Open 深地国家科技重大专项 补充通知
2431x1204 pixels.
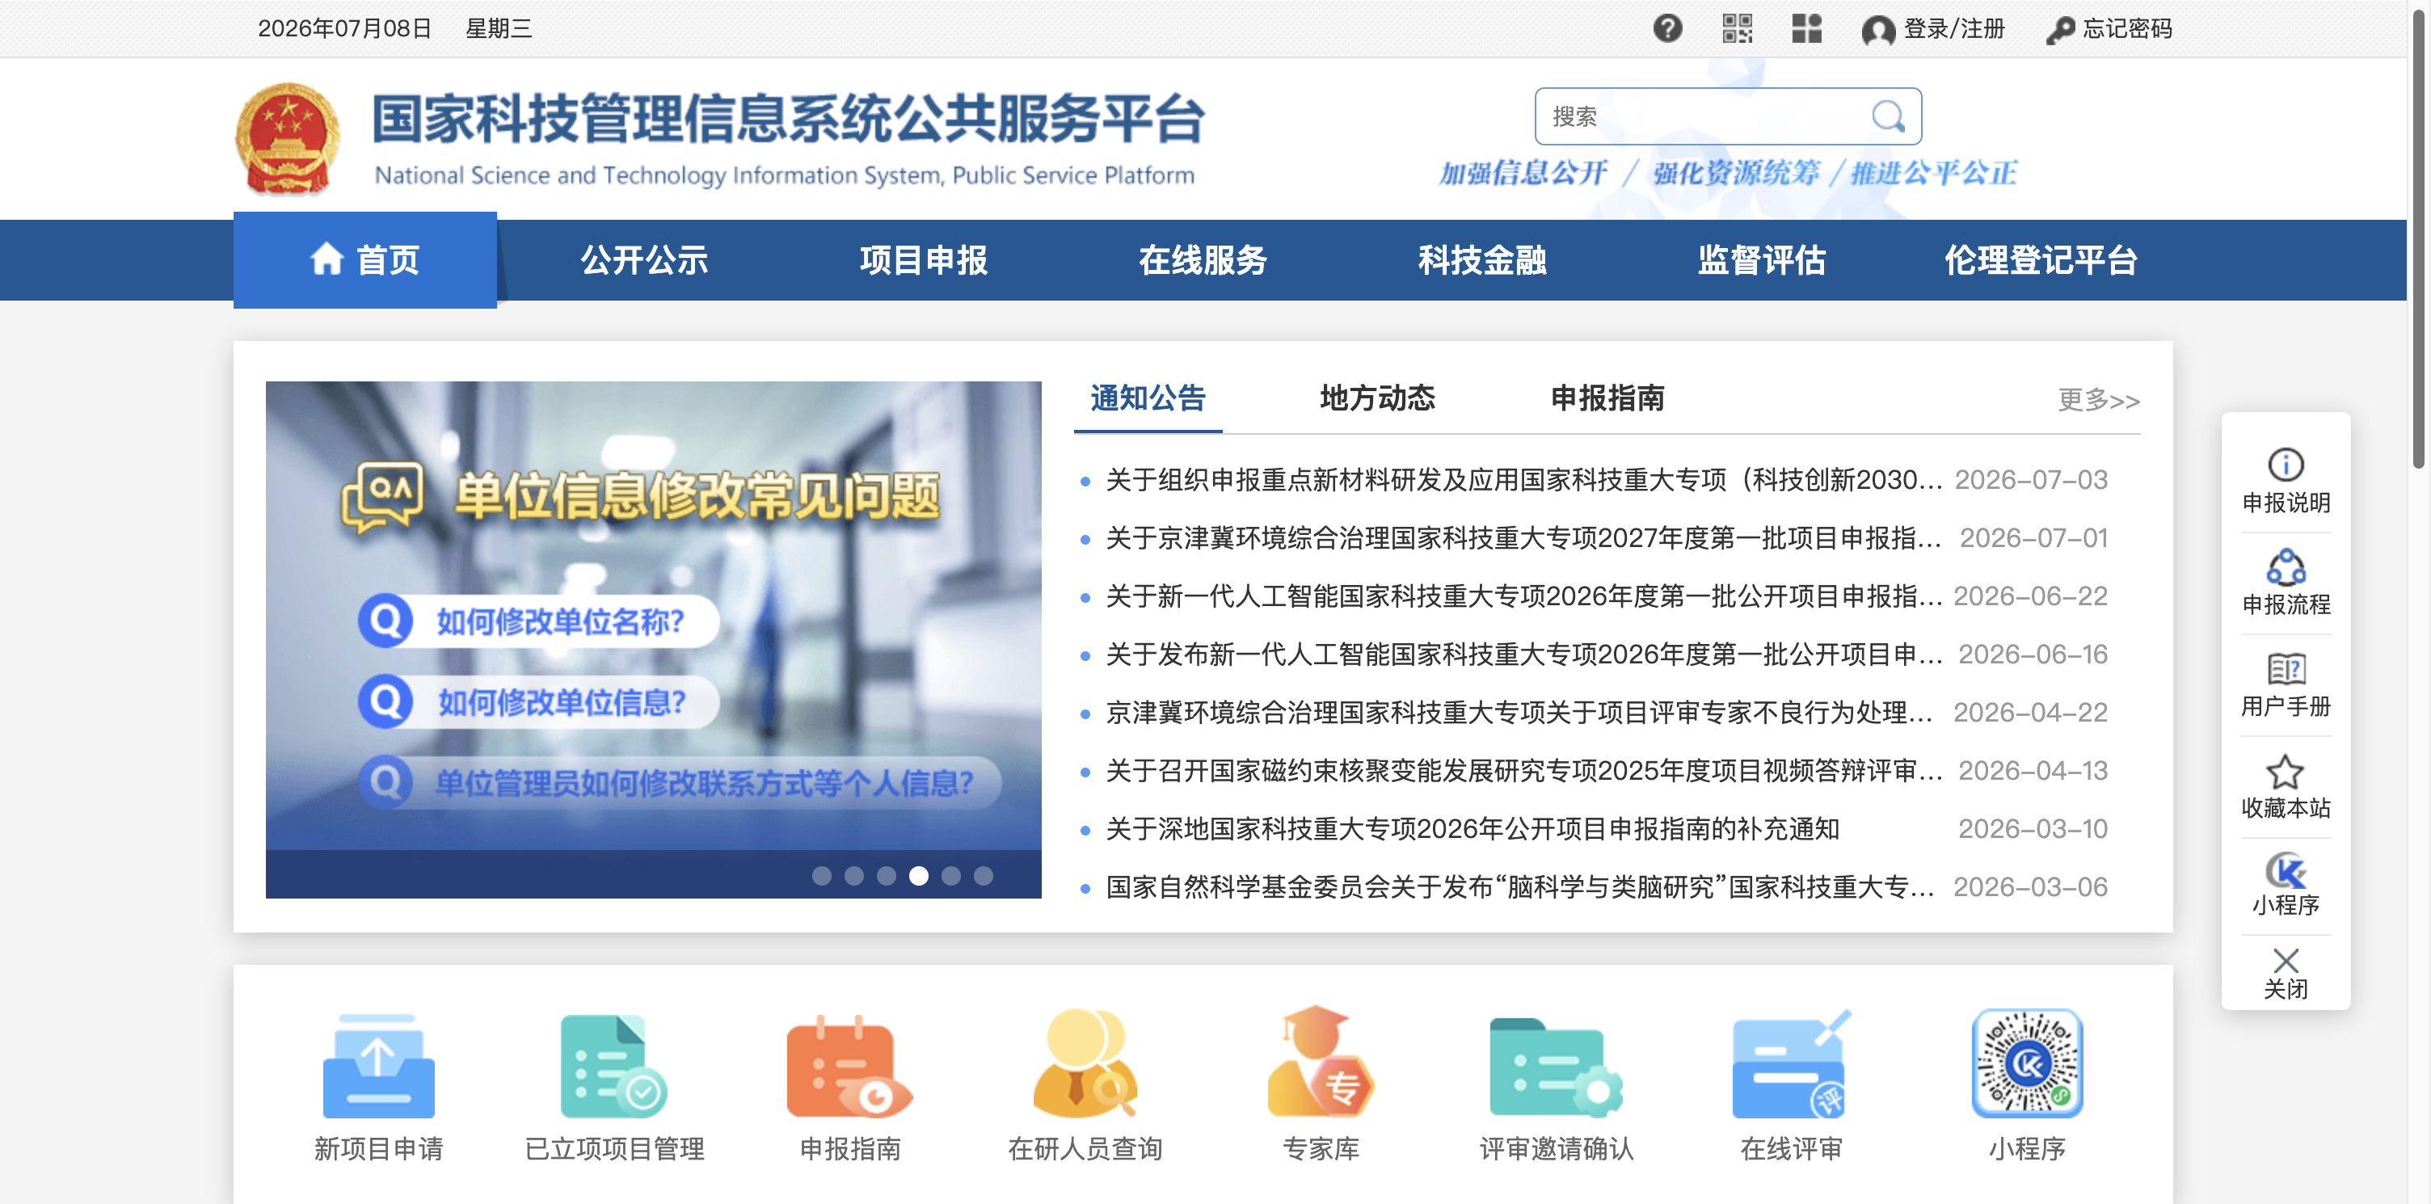(1473, 829)
